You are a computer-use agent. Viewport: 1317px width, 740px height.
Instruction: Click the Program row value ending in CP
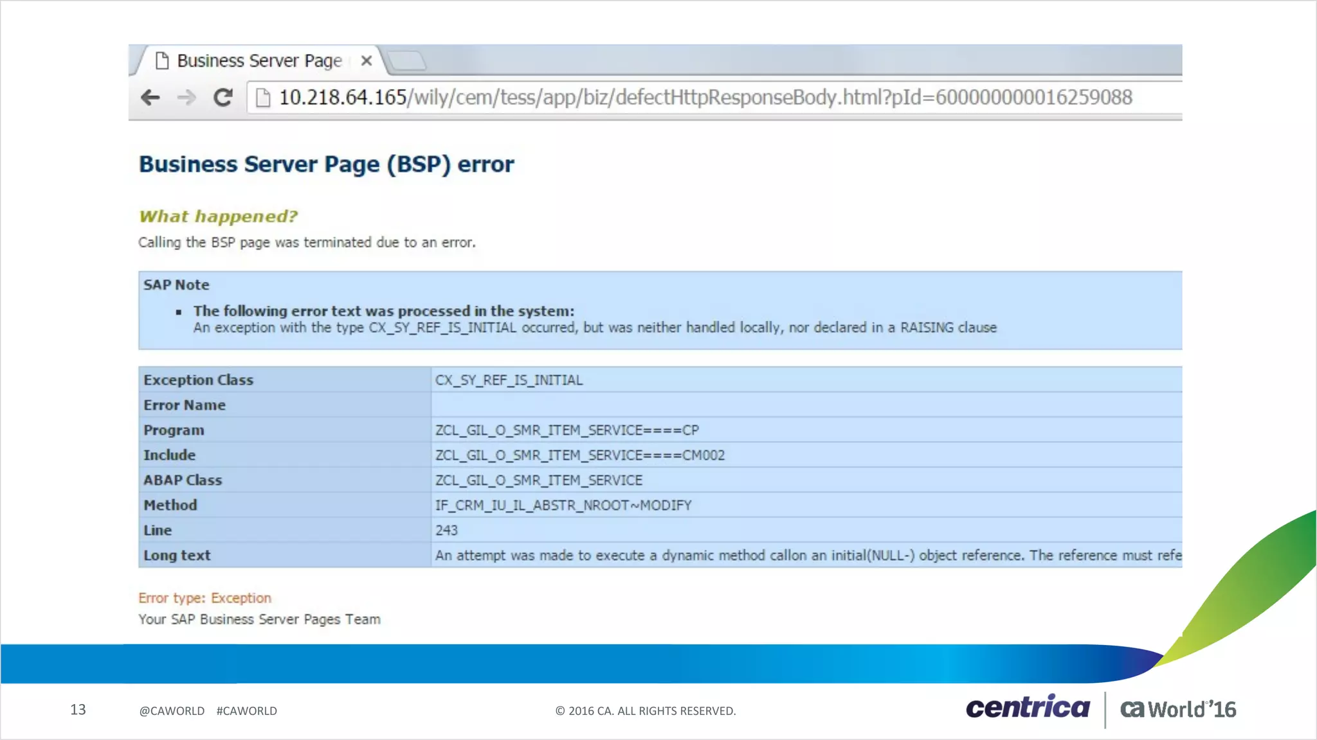click(567, 430)
